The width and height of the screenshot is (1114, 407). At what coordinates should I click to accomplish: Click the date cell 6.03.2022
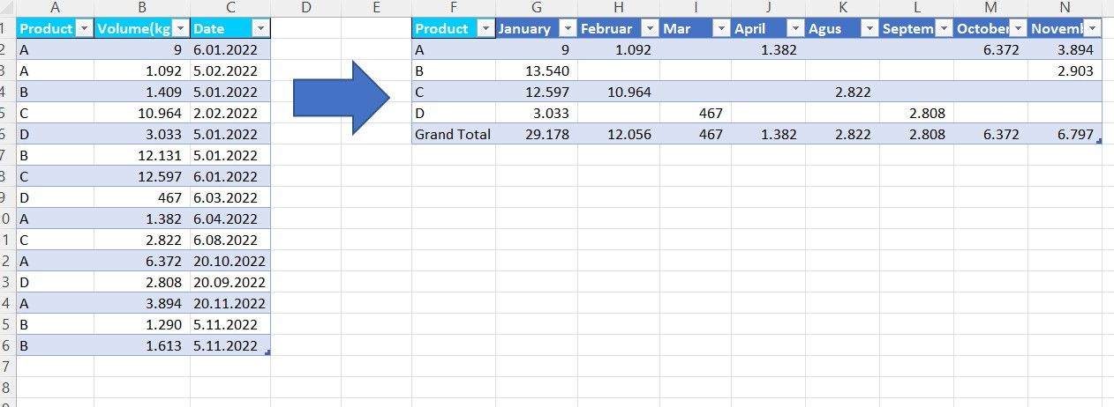pyautogui.click(x=230, y=198)
